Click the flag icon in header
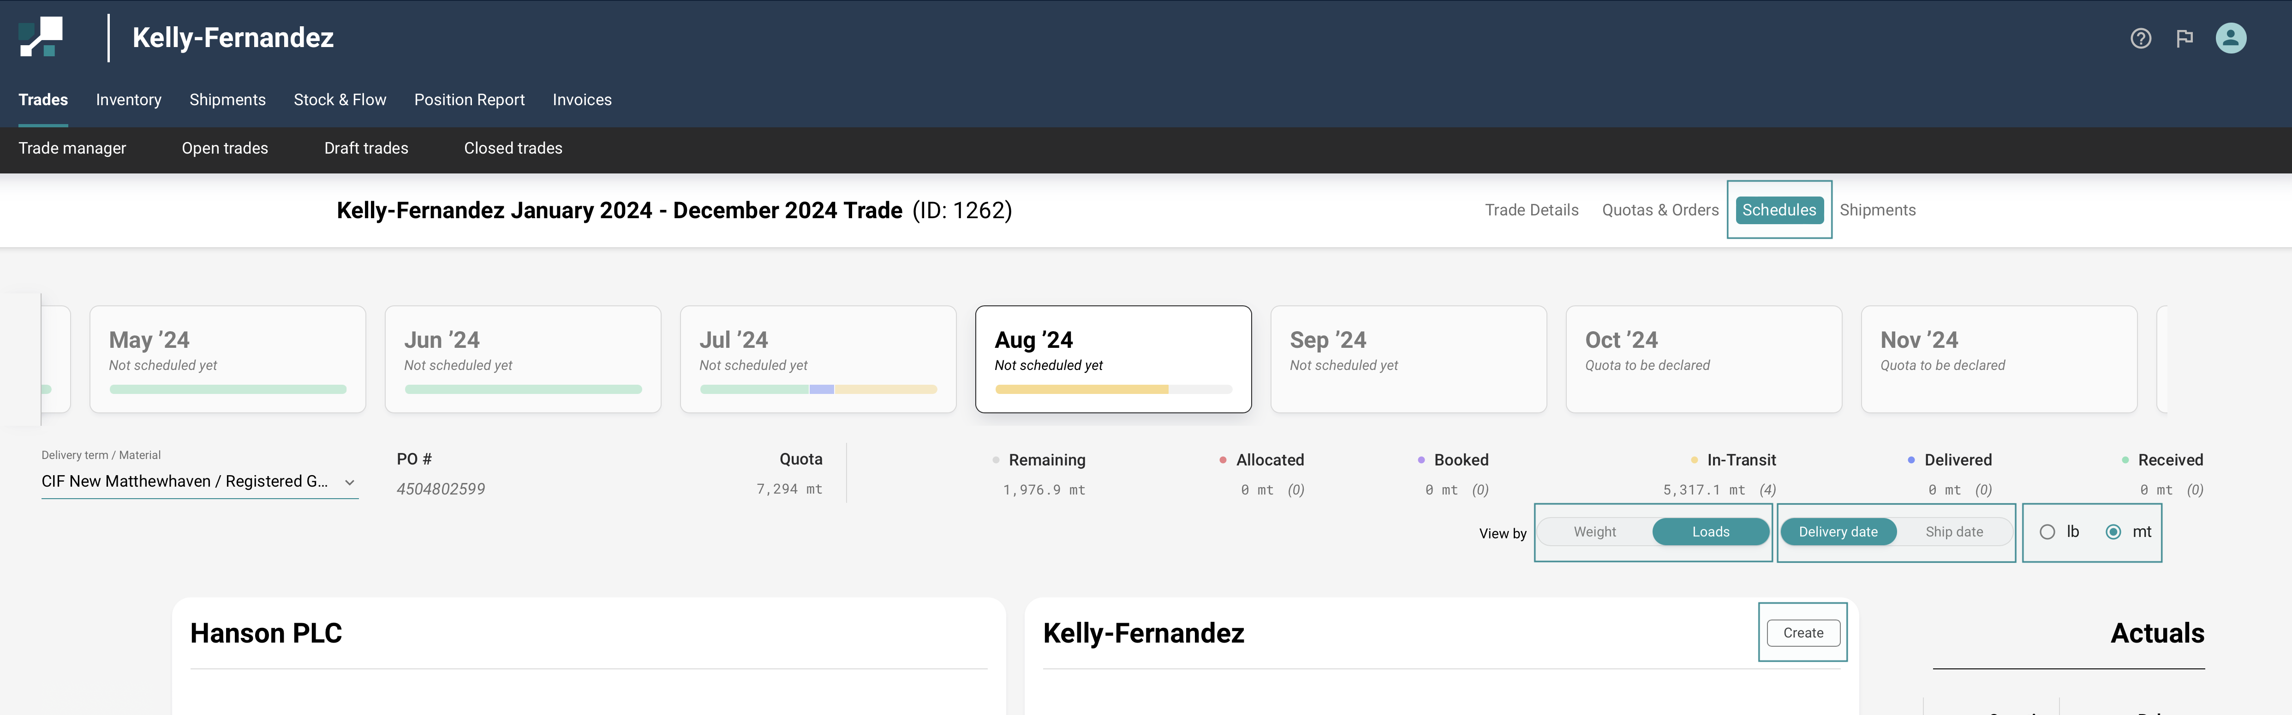The width and height of the screenshot is (2292, 715). [x=2185, y=38]
